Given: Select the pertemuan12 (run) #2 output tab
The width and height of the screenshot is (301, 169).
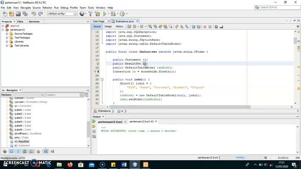Looking at the screenshot, I should 142,122.
